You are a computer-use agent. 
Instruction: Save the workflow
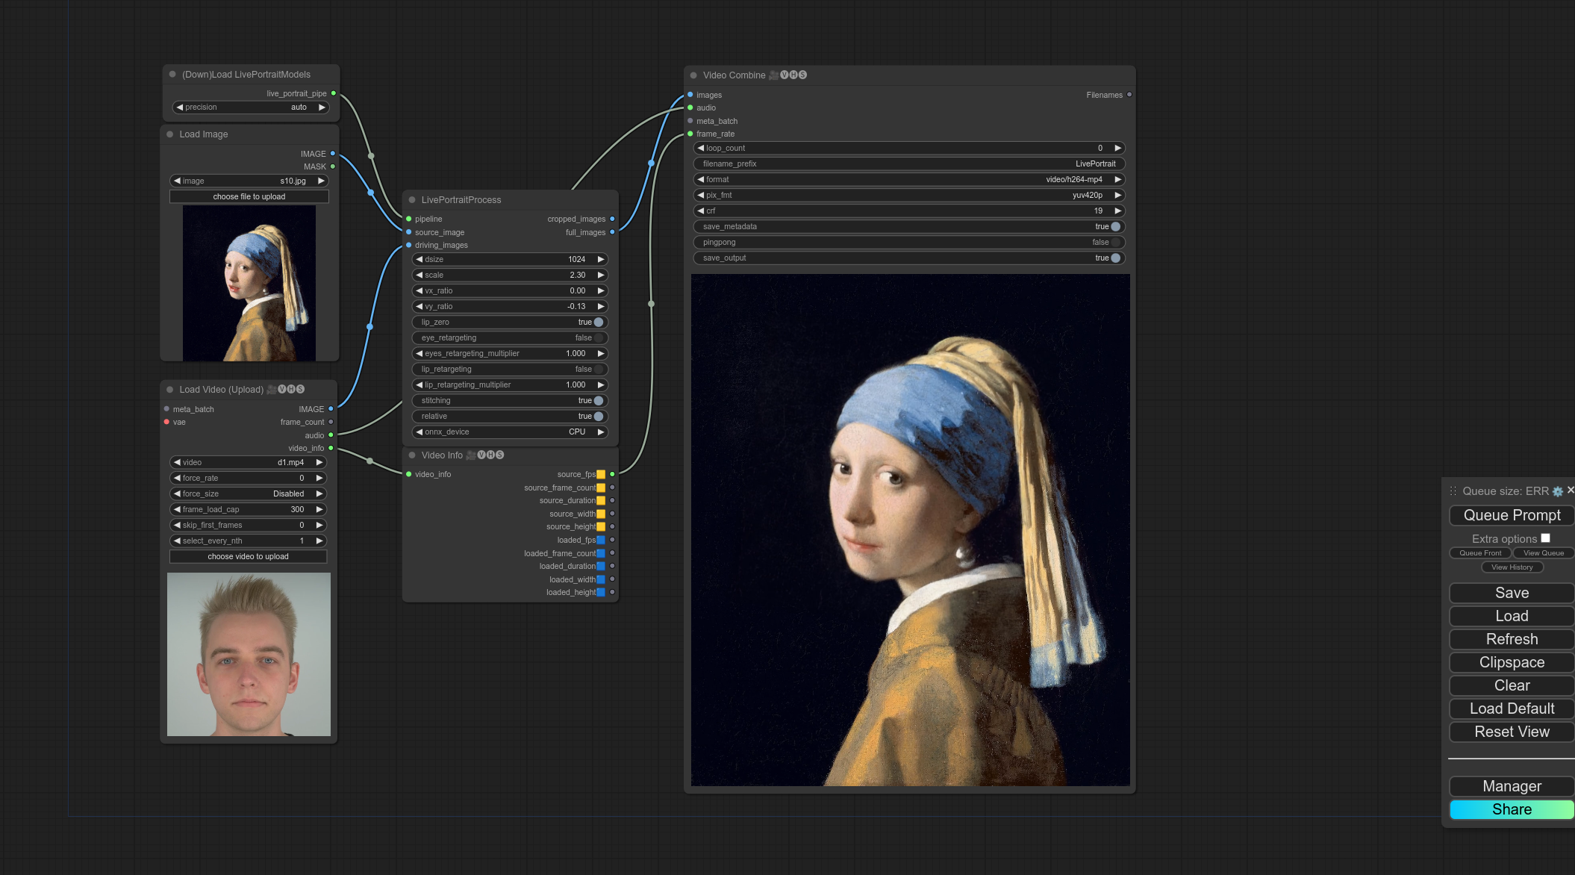(1512, 593)
